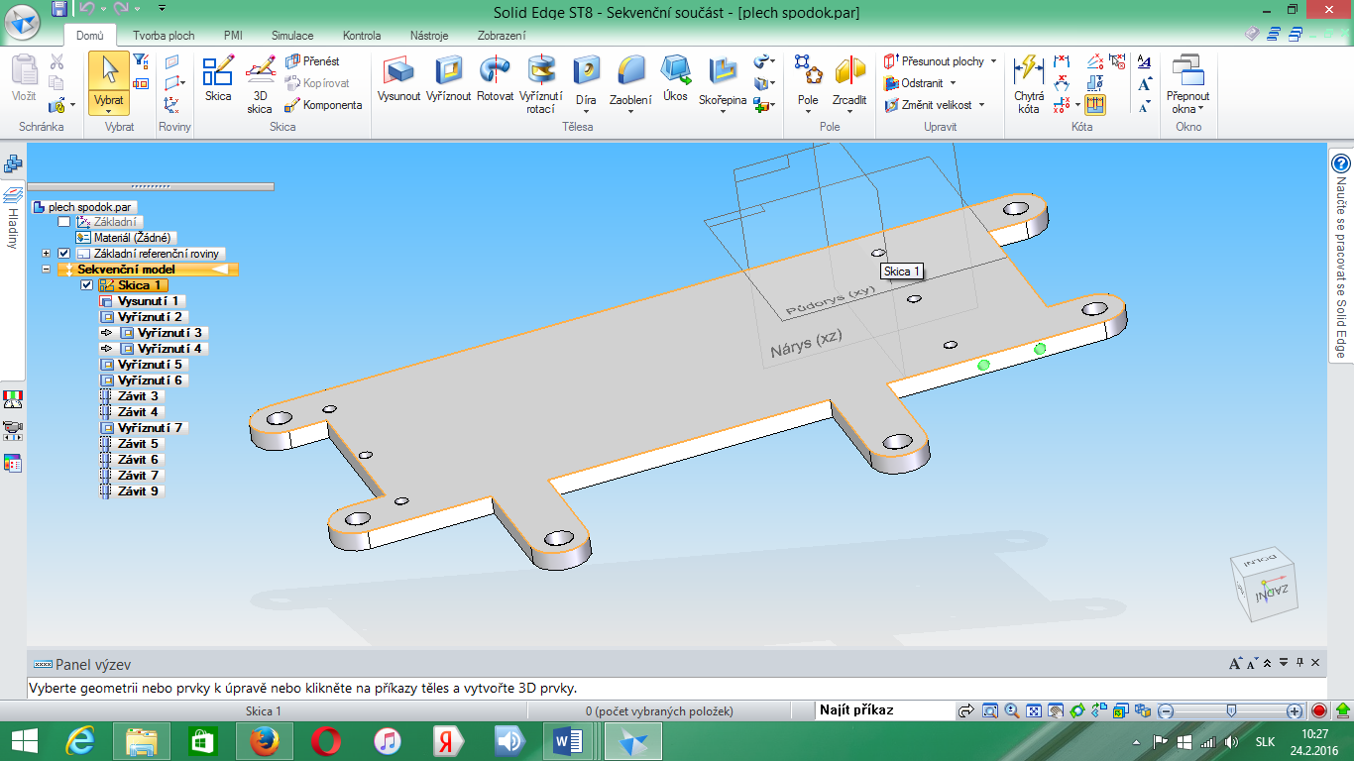1354x761 pixels.
Task: Open the Vybrat dropdown arrow
Action: coord(109,111)
